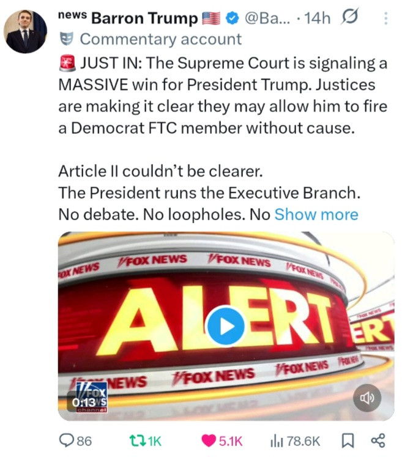Open the share icon options
Viewport: 402px width, 457px height.
tap(378, 440)
